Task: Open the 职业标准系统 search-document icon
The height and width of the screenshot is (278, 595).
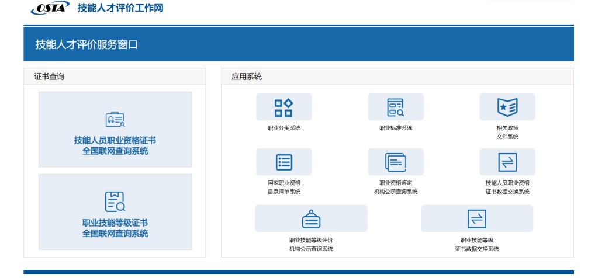Action: tap(395, 107)
